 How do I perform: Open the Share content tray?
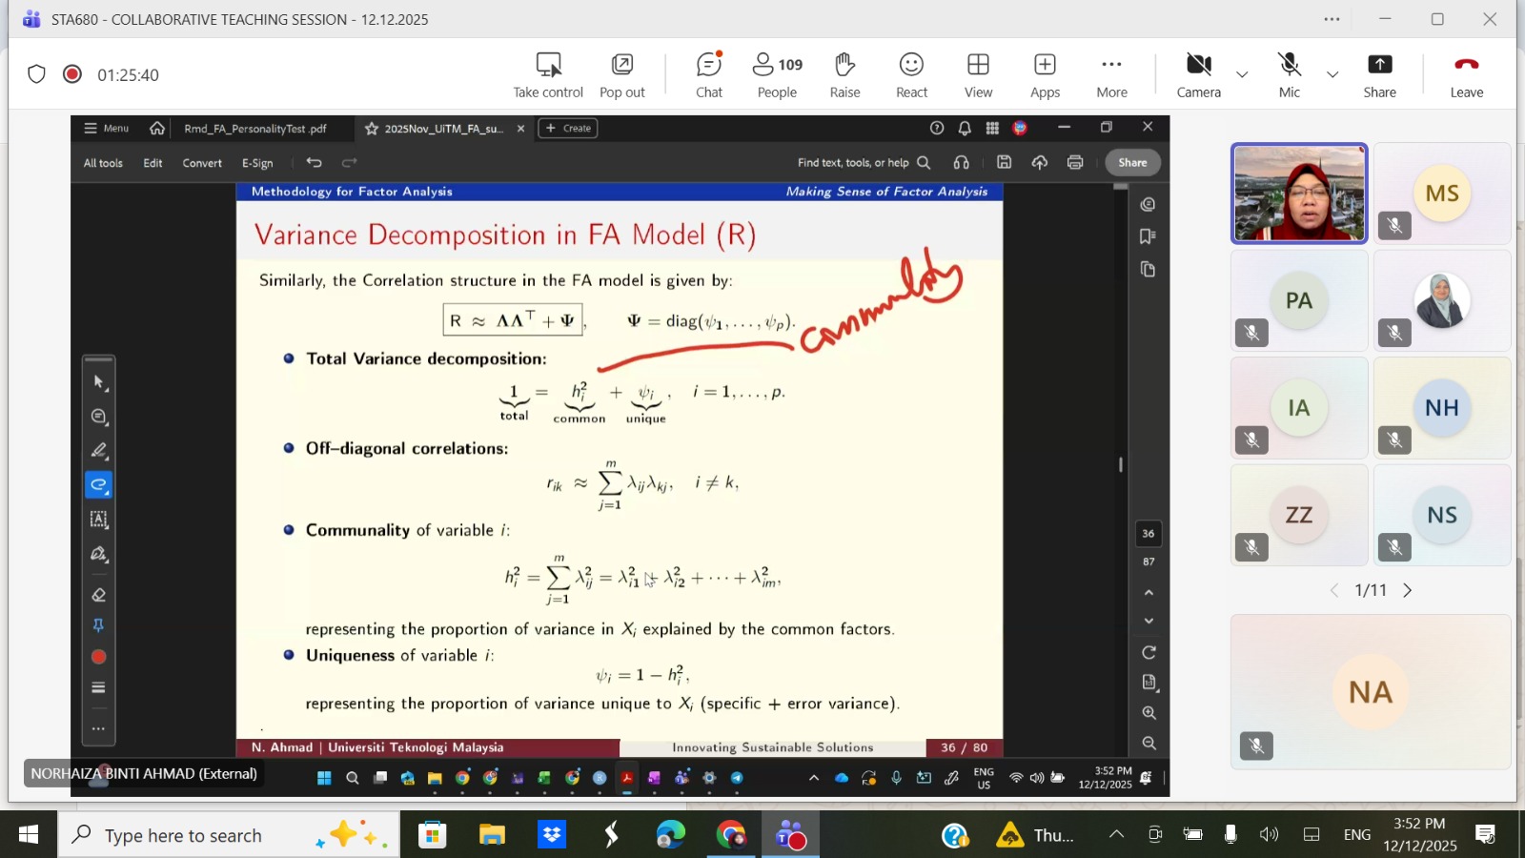tap(1379, 75)
